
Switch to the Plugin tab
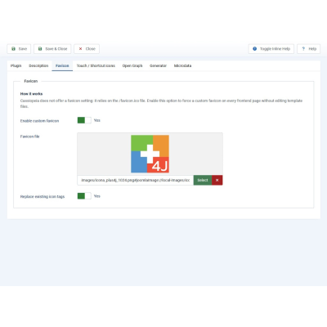(16, 65)
